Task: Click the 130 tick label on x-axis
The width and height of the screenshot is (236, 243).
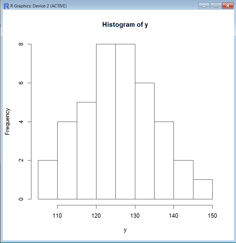Action: (x=135, y=216)
